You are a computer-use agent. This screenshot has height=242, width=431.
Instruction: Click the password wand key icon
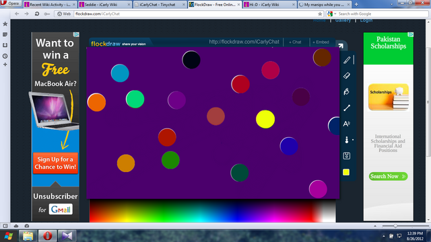47,13
